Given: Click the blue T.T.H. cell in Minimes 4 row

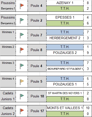Looking at the screenshot, I should 65,79.
